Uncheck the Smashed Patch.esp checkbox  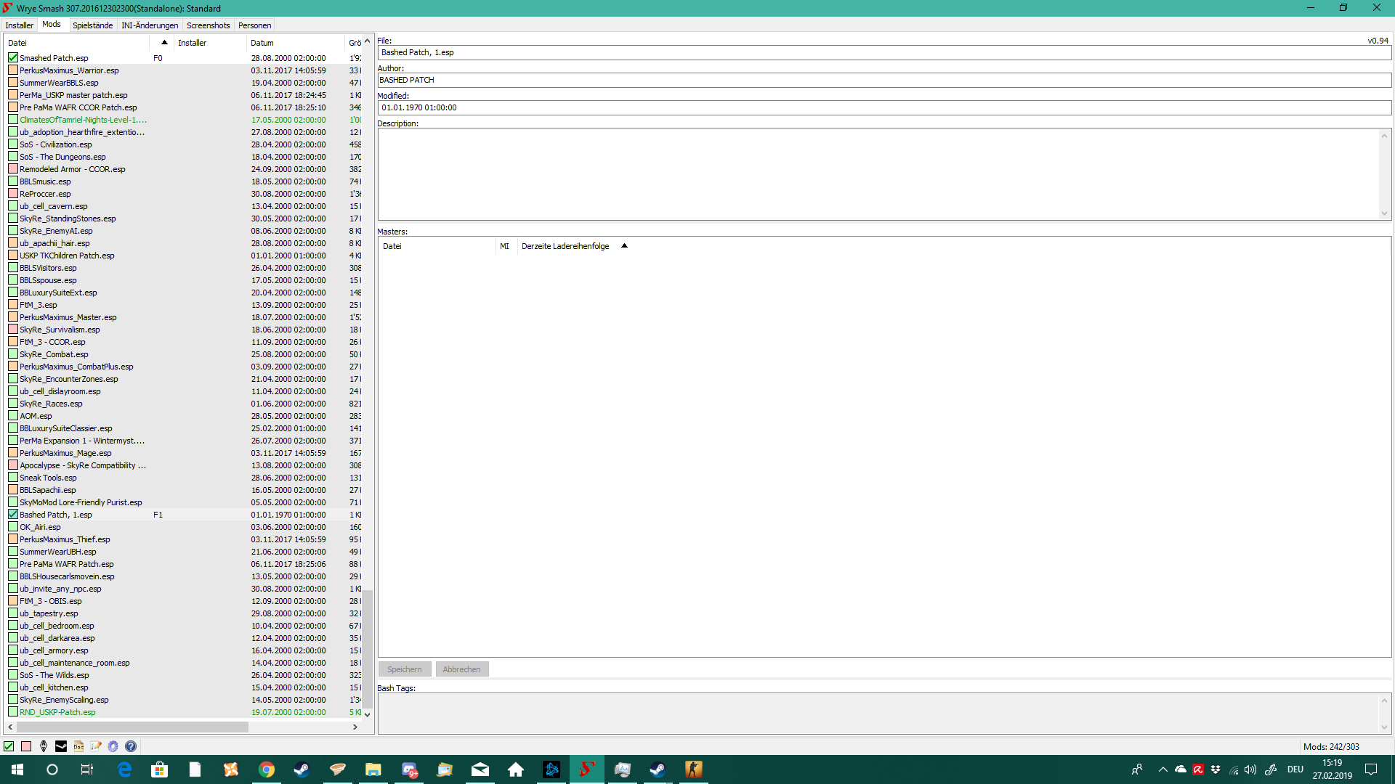(13, 58)
